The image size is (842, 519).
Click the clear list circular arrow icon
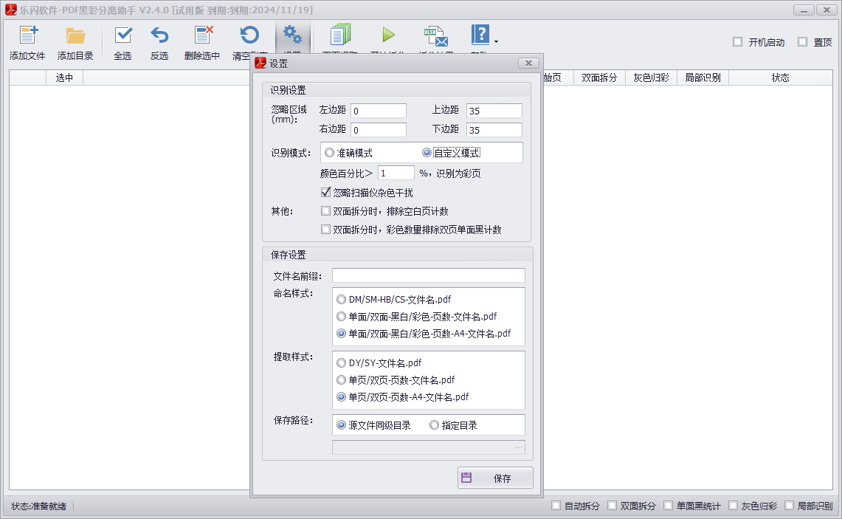(x=249, y=35)
